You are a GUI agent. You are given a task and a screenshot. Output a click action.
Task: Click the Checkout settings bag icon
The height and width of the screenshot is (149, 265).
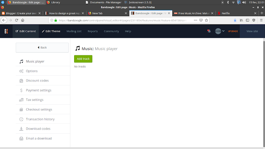click(x=21, y=109)
